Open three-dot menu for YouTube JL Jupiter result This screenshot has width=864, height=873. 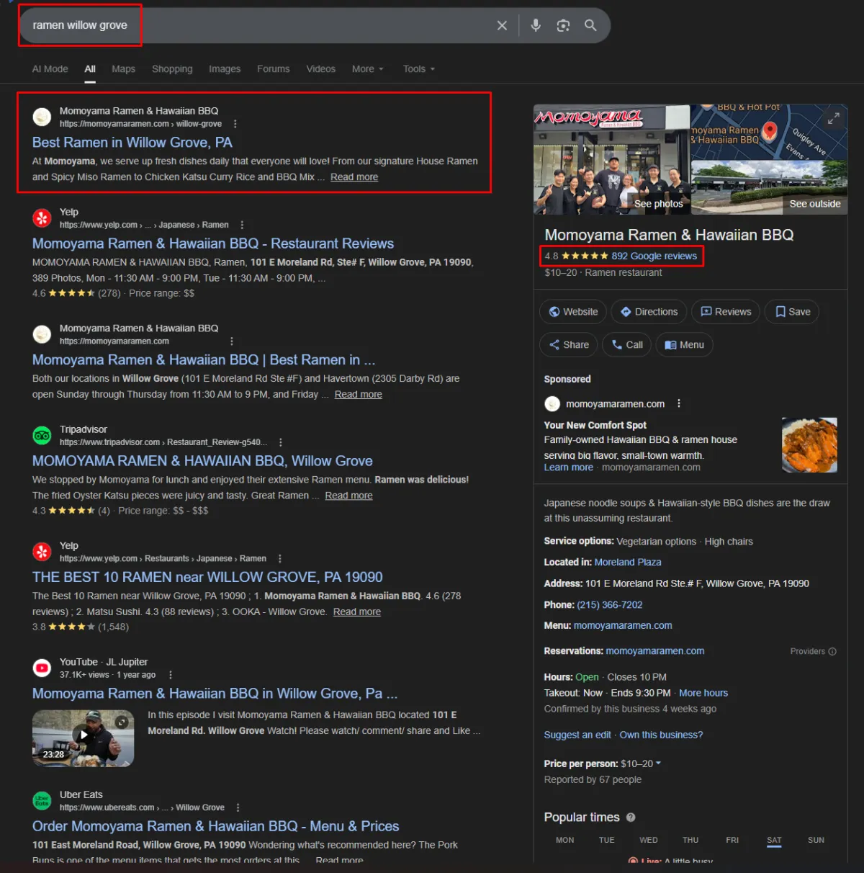pyautogui.click(x=171, y=675)
